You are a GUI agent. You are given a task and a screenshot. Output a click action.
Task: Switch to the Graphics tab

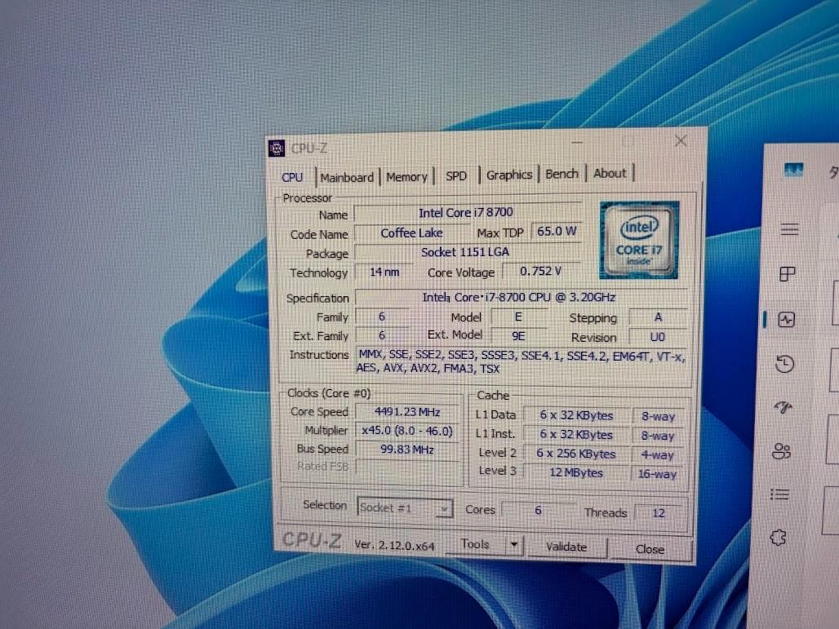coord(508,175)
